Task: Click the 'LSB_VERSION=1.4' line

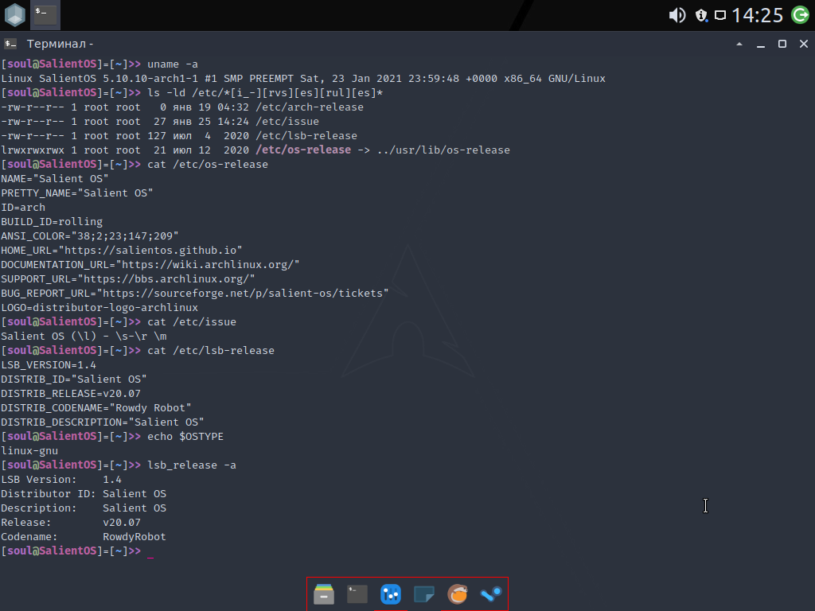Action: (x=49, y=365)
